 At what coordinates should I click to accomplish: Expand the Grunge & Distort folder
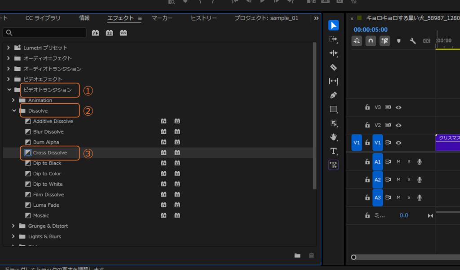(13, 226)
